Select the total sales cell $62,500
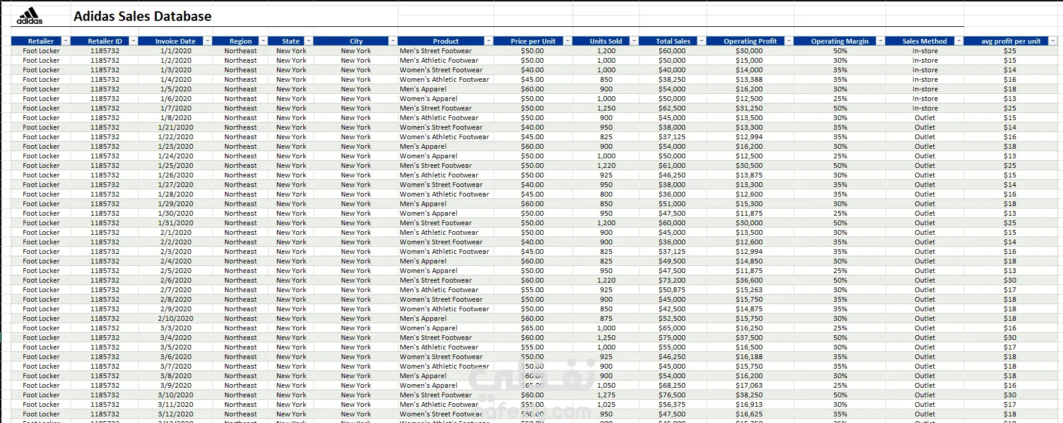The height and width of the screenshot is (423, 1063). point(672,108)
